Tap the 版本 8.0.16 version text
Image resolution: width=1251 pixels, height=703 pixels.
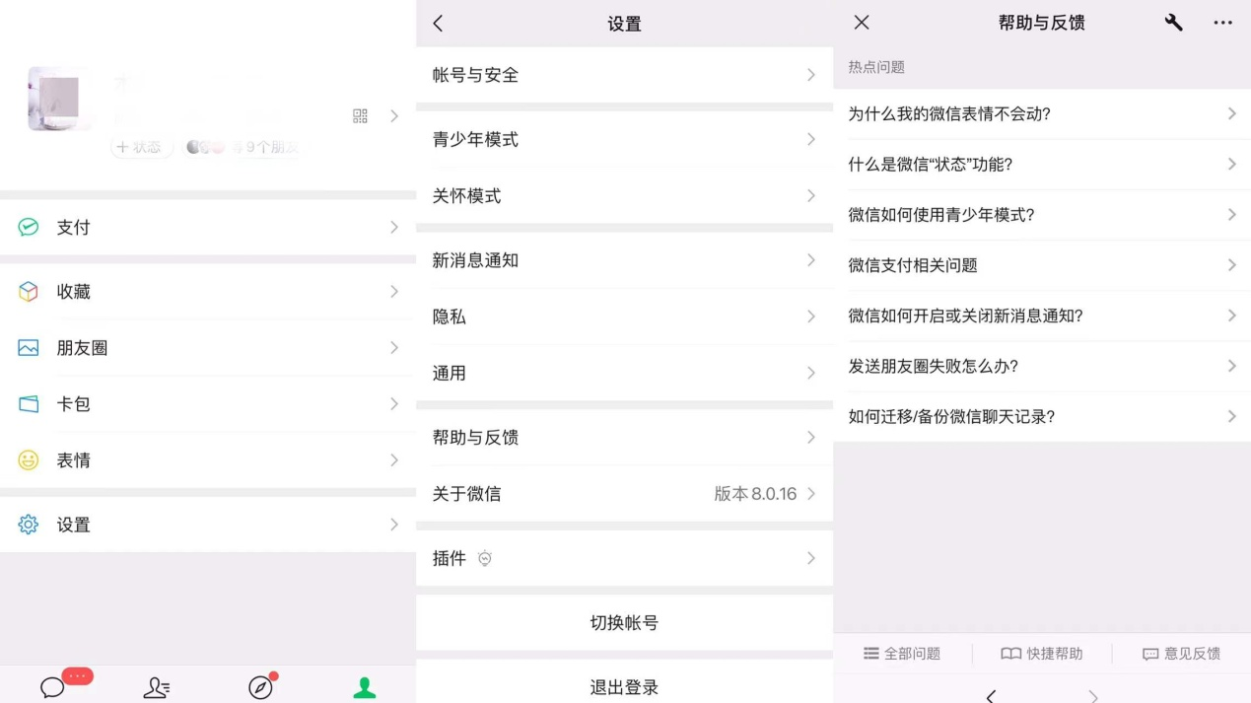tap(755, 494)
